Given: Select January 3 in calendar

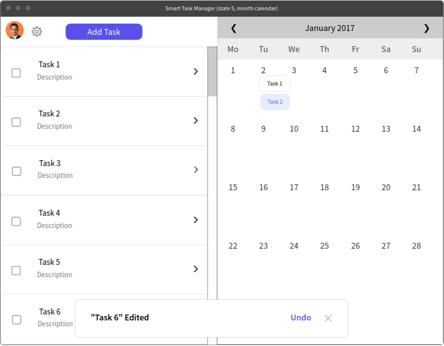Looking at the screenshot, I should [x=294, y=70].
